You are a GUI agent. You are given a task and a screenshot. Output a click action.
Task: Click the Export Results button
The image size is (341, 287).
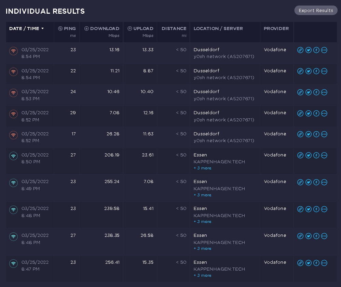coord(315,10)
